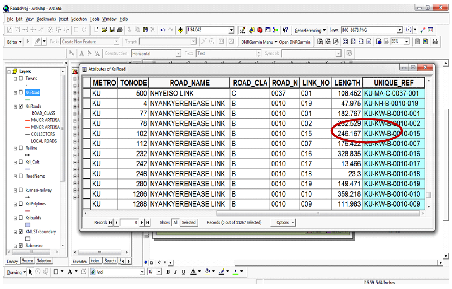Viewport: 452px width, 289px height.
Task: Click the Bold formatting icon
Action: (x=168, y=272)
